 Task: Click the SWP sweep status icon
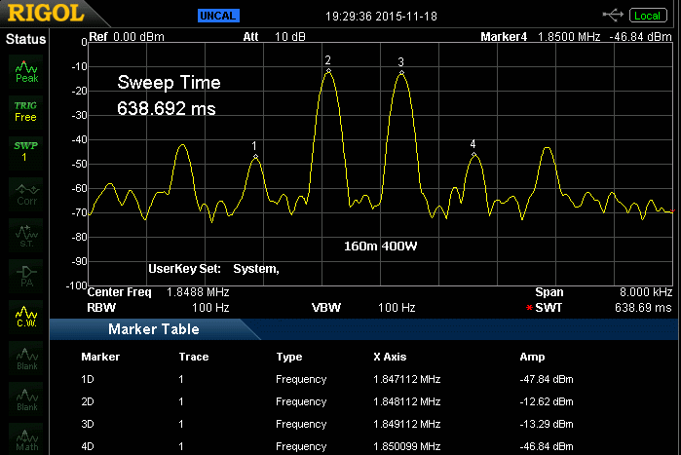pos(26,151)
